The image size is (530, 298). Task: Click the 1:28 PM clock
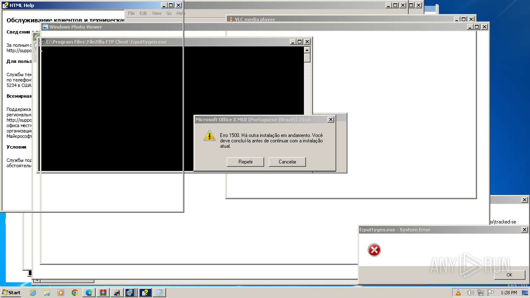[509, 293]
